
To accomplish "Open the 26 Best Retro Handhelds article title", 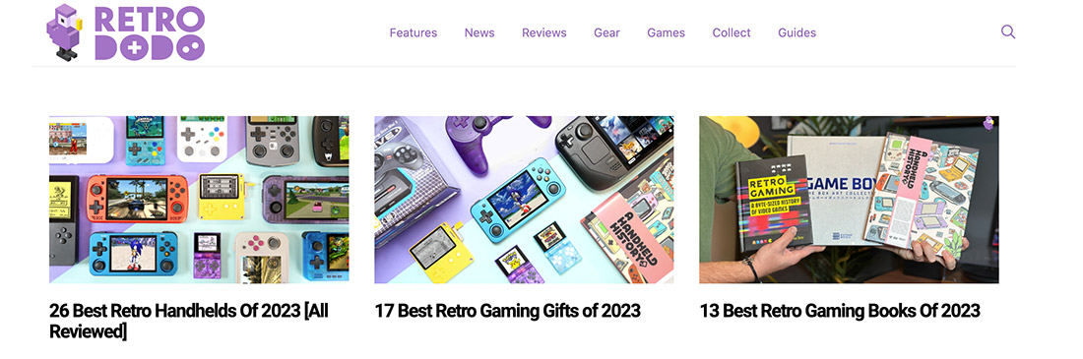I will coord(189,321).
